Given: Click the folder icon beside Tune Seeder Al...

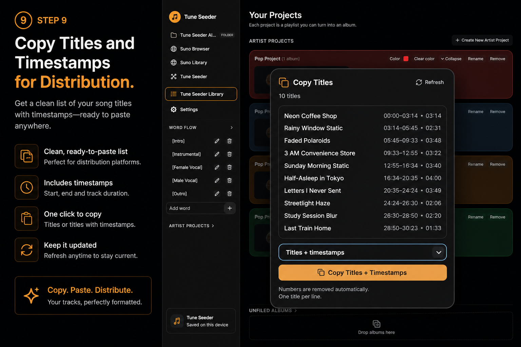Looking at the screenshot, I should (174, 35).
